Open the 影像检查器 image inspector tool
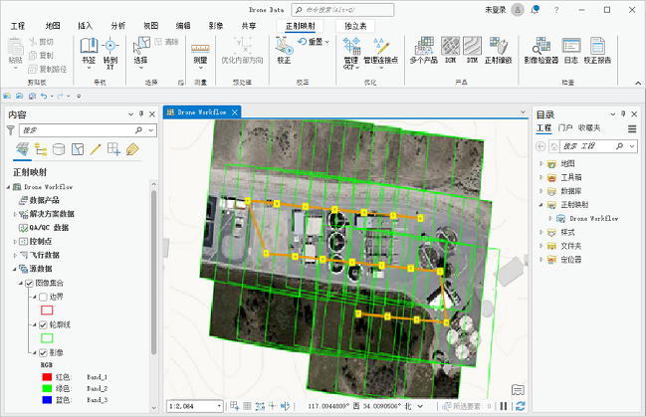The height and width of the screenshot is (417, 646). (540, 48)
